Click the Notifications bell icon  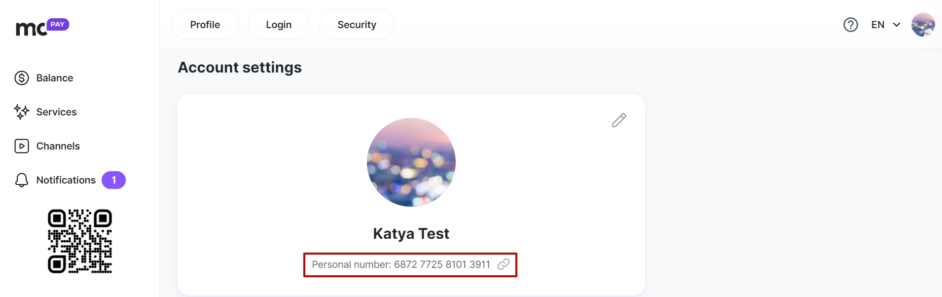point(22,180)
